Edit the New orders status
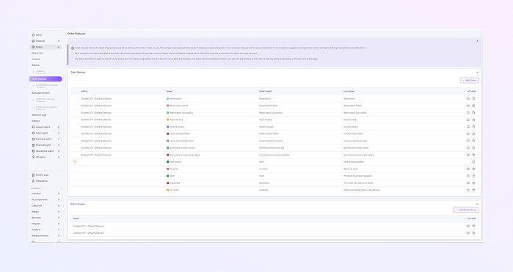Viewport: 513px width, 272px height. 473,162
